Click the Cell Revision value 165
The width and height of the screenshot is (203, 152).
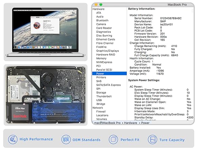tap(162, 40)
